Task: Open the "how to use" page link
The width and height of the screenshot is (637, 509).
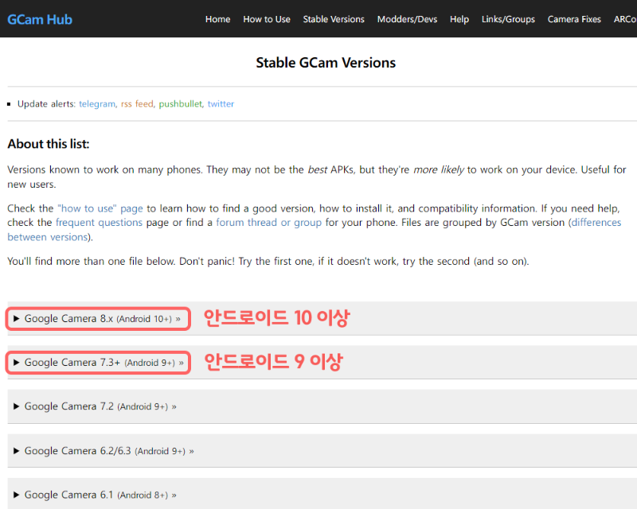Action: coord(100,208)
